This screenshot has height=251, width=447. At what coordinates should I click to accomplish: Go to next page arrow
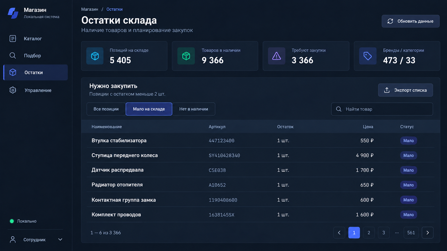coord(427,233)
